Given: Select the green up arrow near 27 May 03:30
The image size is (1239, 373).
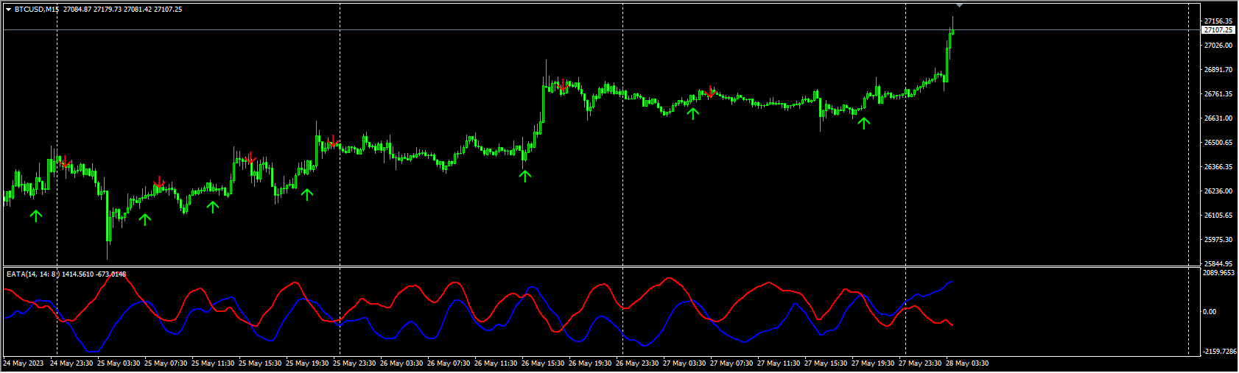Looking at the screenshot, I should (x=692, y=113).
